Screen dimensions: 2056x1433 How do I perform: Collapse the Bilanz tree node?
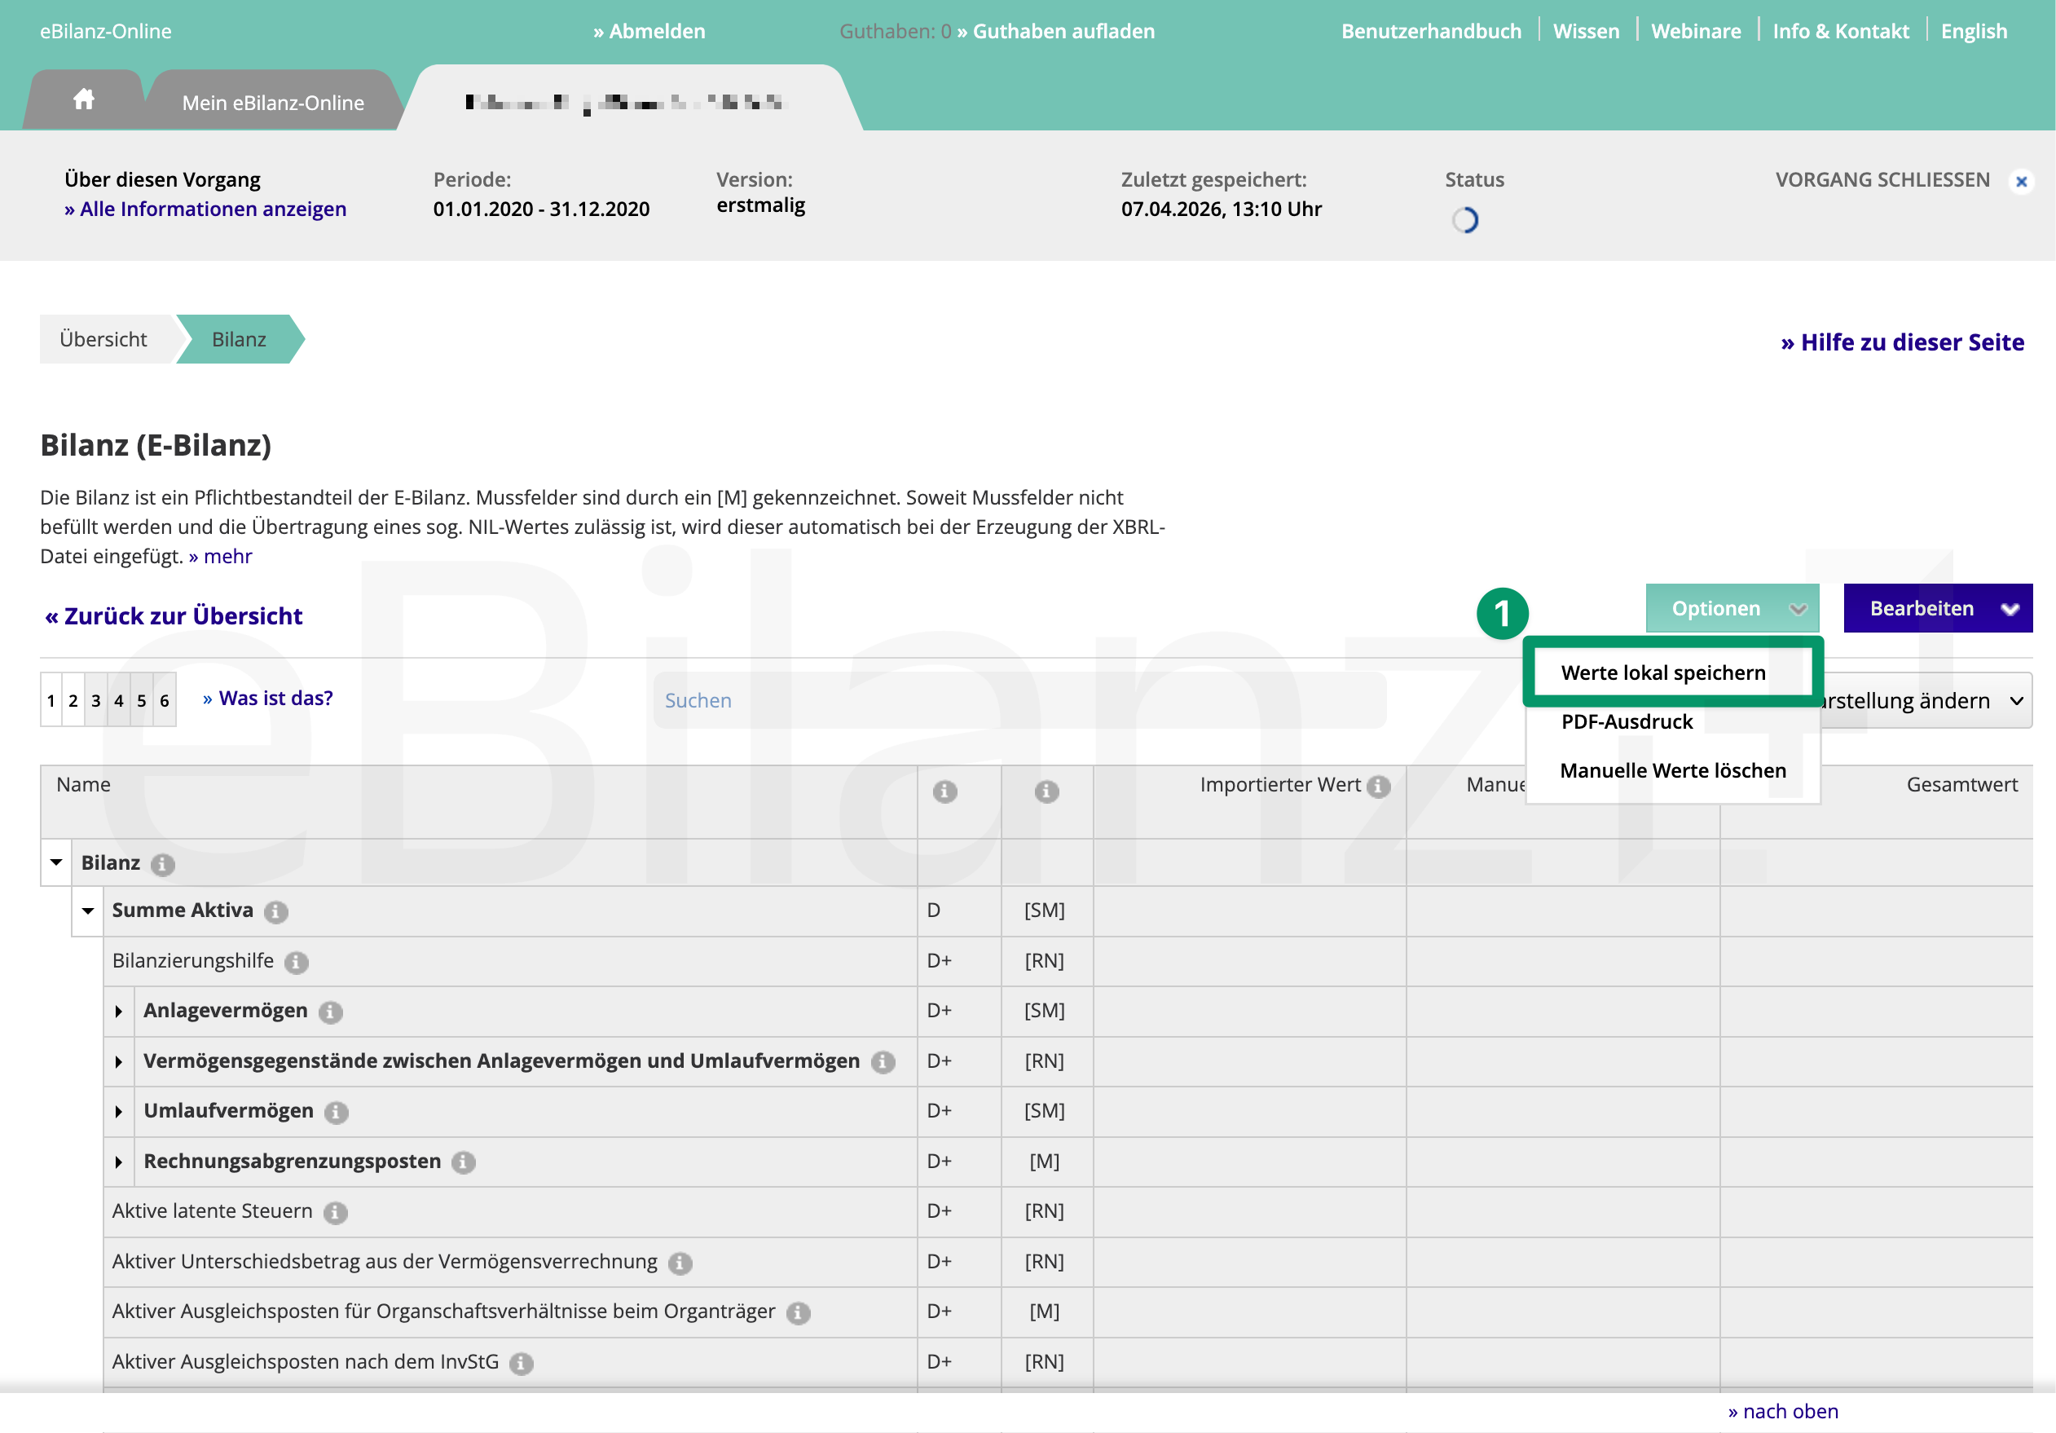click(x=56, y=862)
